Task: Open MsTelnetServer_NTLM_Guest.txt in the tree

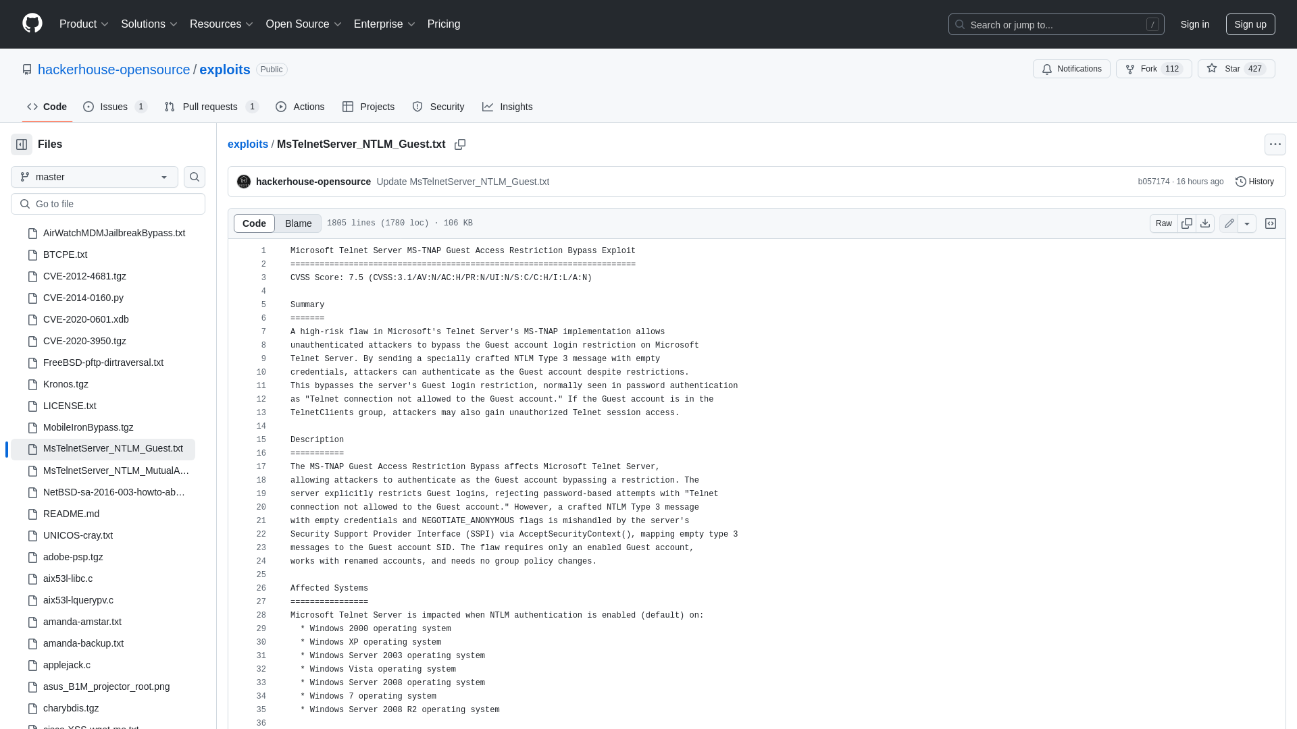Action: [103, 449]
